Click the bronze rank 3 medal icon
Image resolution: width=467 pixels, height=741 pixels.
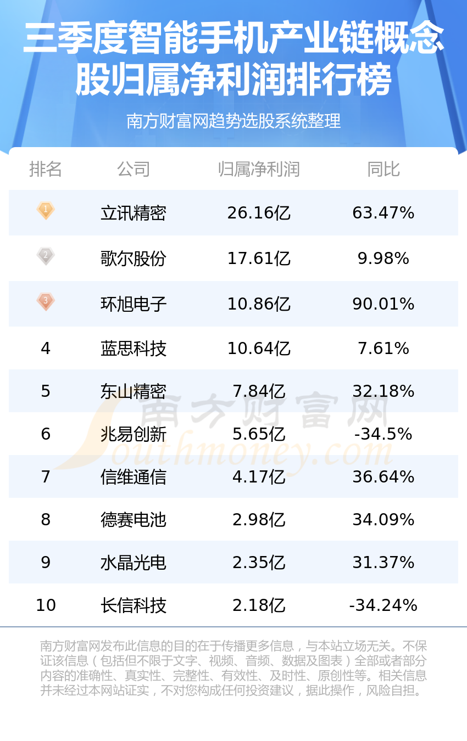(46, 301)
